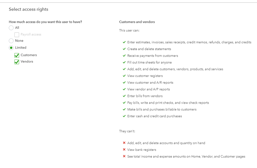Click green checkmark next to View customer registers
This screenshot has width=257, height=168.
click(x=124, y=76)
